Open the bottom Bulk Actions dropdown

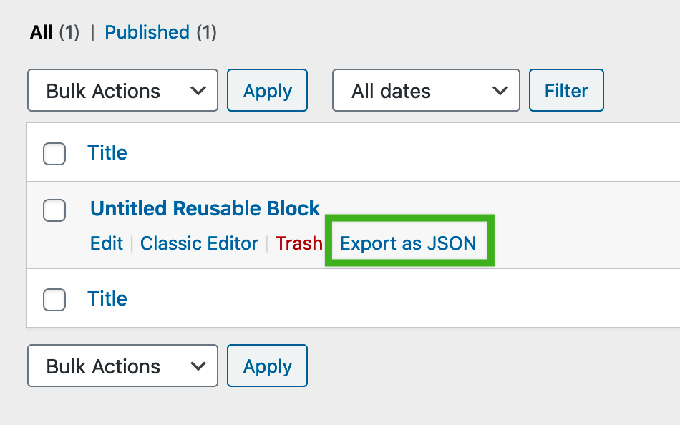(122, 366)
